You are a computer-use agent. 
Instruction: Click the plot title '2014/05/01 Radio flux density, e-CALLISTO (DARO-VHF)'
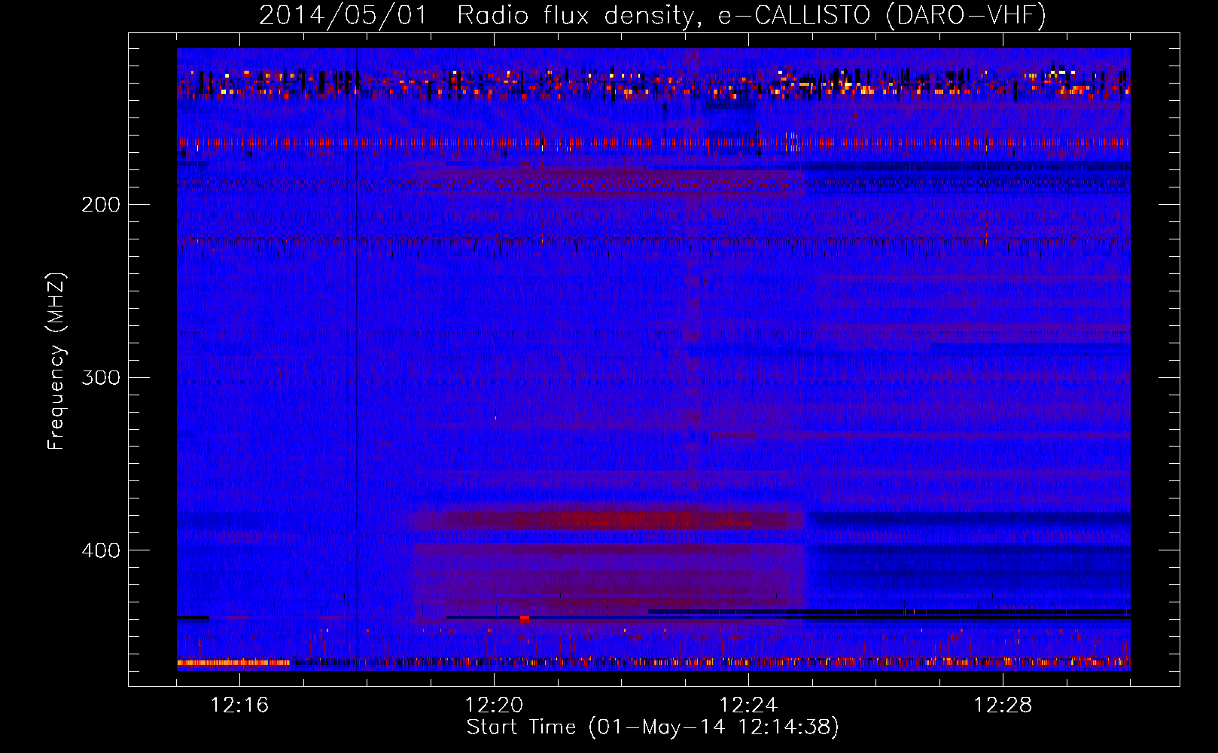[653, 16]
